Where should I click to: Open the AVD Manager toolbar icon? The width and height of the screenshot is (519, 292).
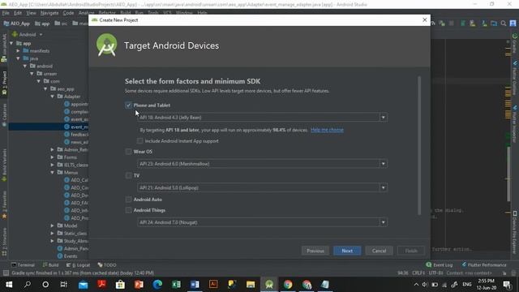pos(472,24)
